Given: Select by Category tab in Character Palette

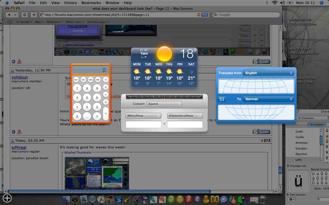Looking at the screenshot, I should click(317, 125).
